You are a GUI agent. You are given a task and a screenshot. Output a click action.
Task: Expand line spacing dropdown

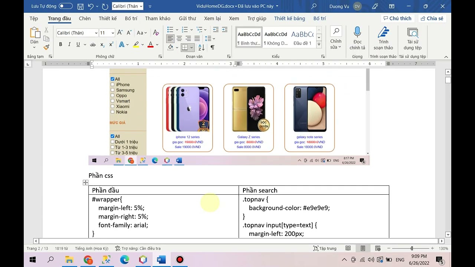[x=214, y=39]
